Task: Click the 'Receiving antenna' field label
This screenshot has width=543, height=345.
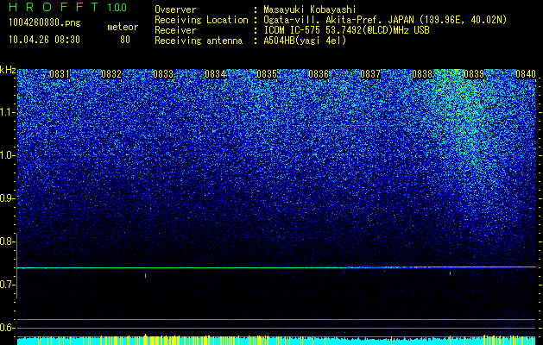Action: pyautogui.click(x=199, y=41)
